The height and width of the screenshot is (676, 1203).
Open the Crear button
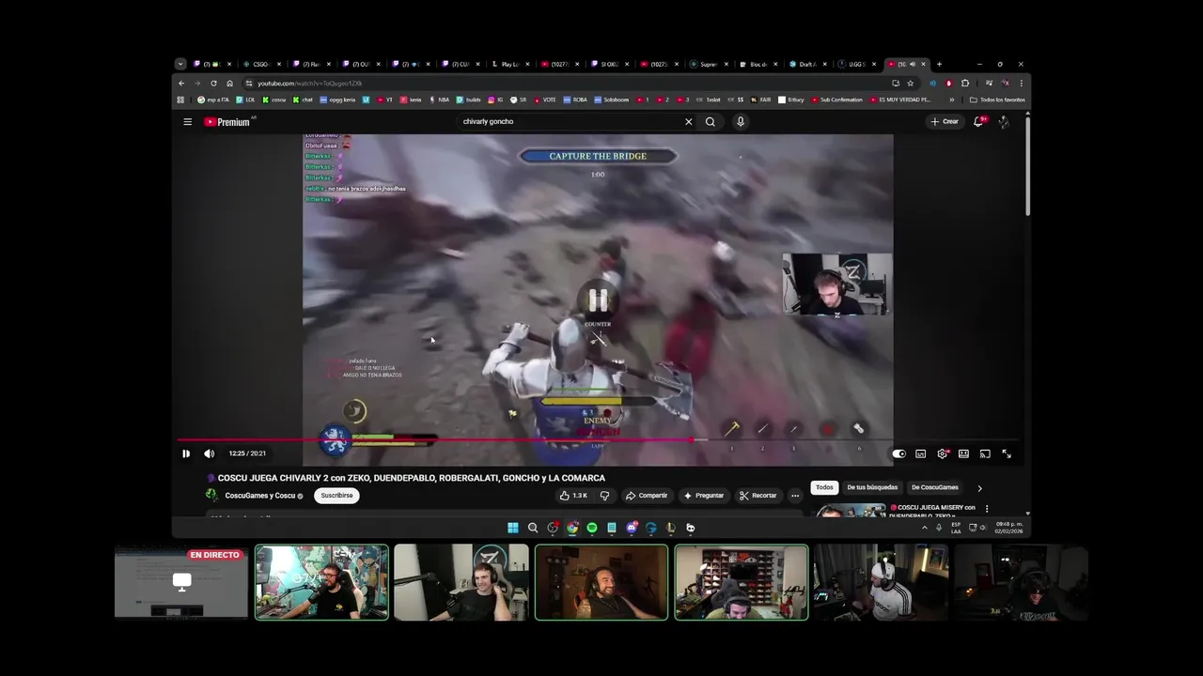945,121
